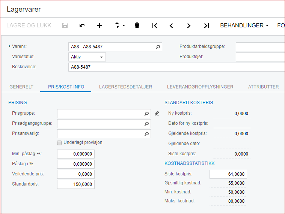Search Prisadgangsgruppe with magnifier icon

click(146, 124)
